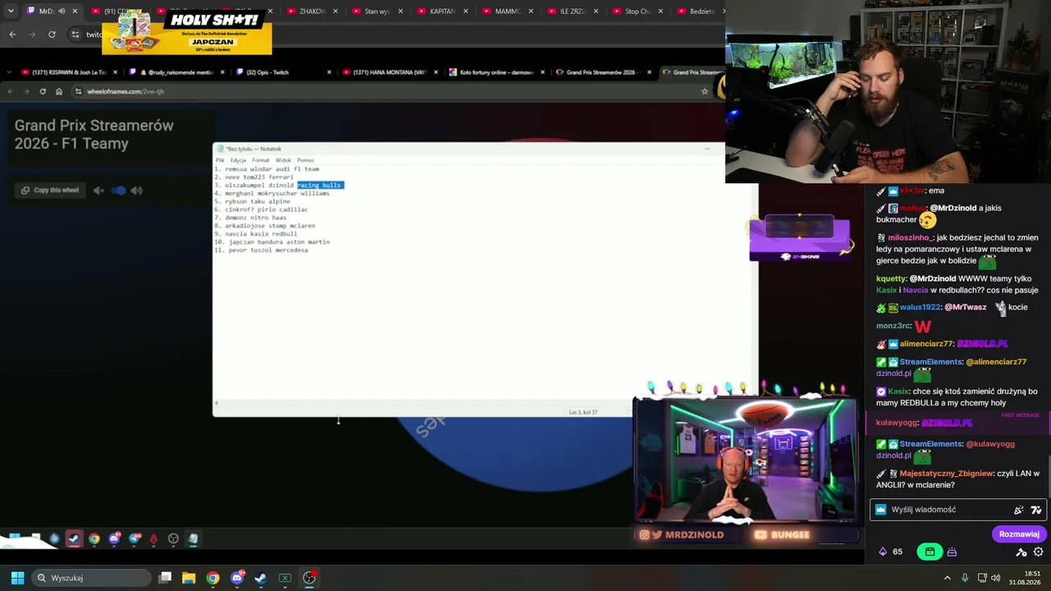Screen dimensions: 1051x591
Task: Open the Windows Start menu
Action: [x=17, y=578]
